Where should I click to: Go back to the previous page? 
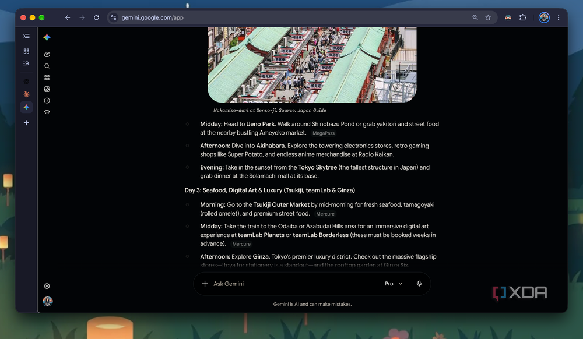(68, 17)
